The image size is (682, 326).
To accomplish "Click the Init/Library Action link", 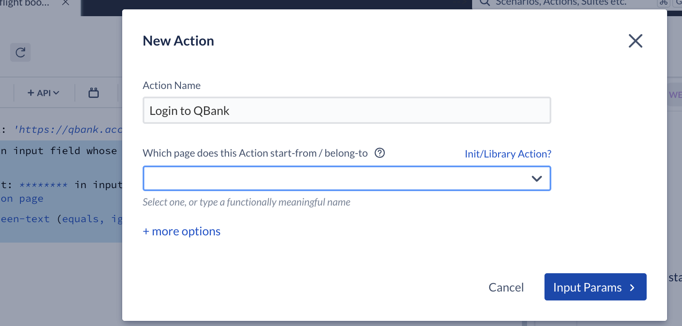I will [507, 154].
